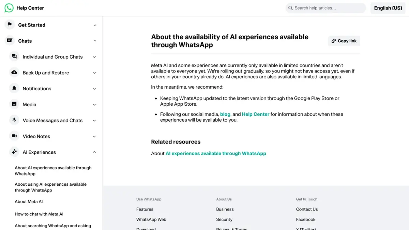Viewport: 409px width, 230px height.
Task: Select the Notifications sidebar label
Action: click(37, 89)
